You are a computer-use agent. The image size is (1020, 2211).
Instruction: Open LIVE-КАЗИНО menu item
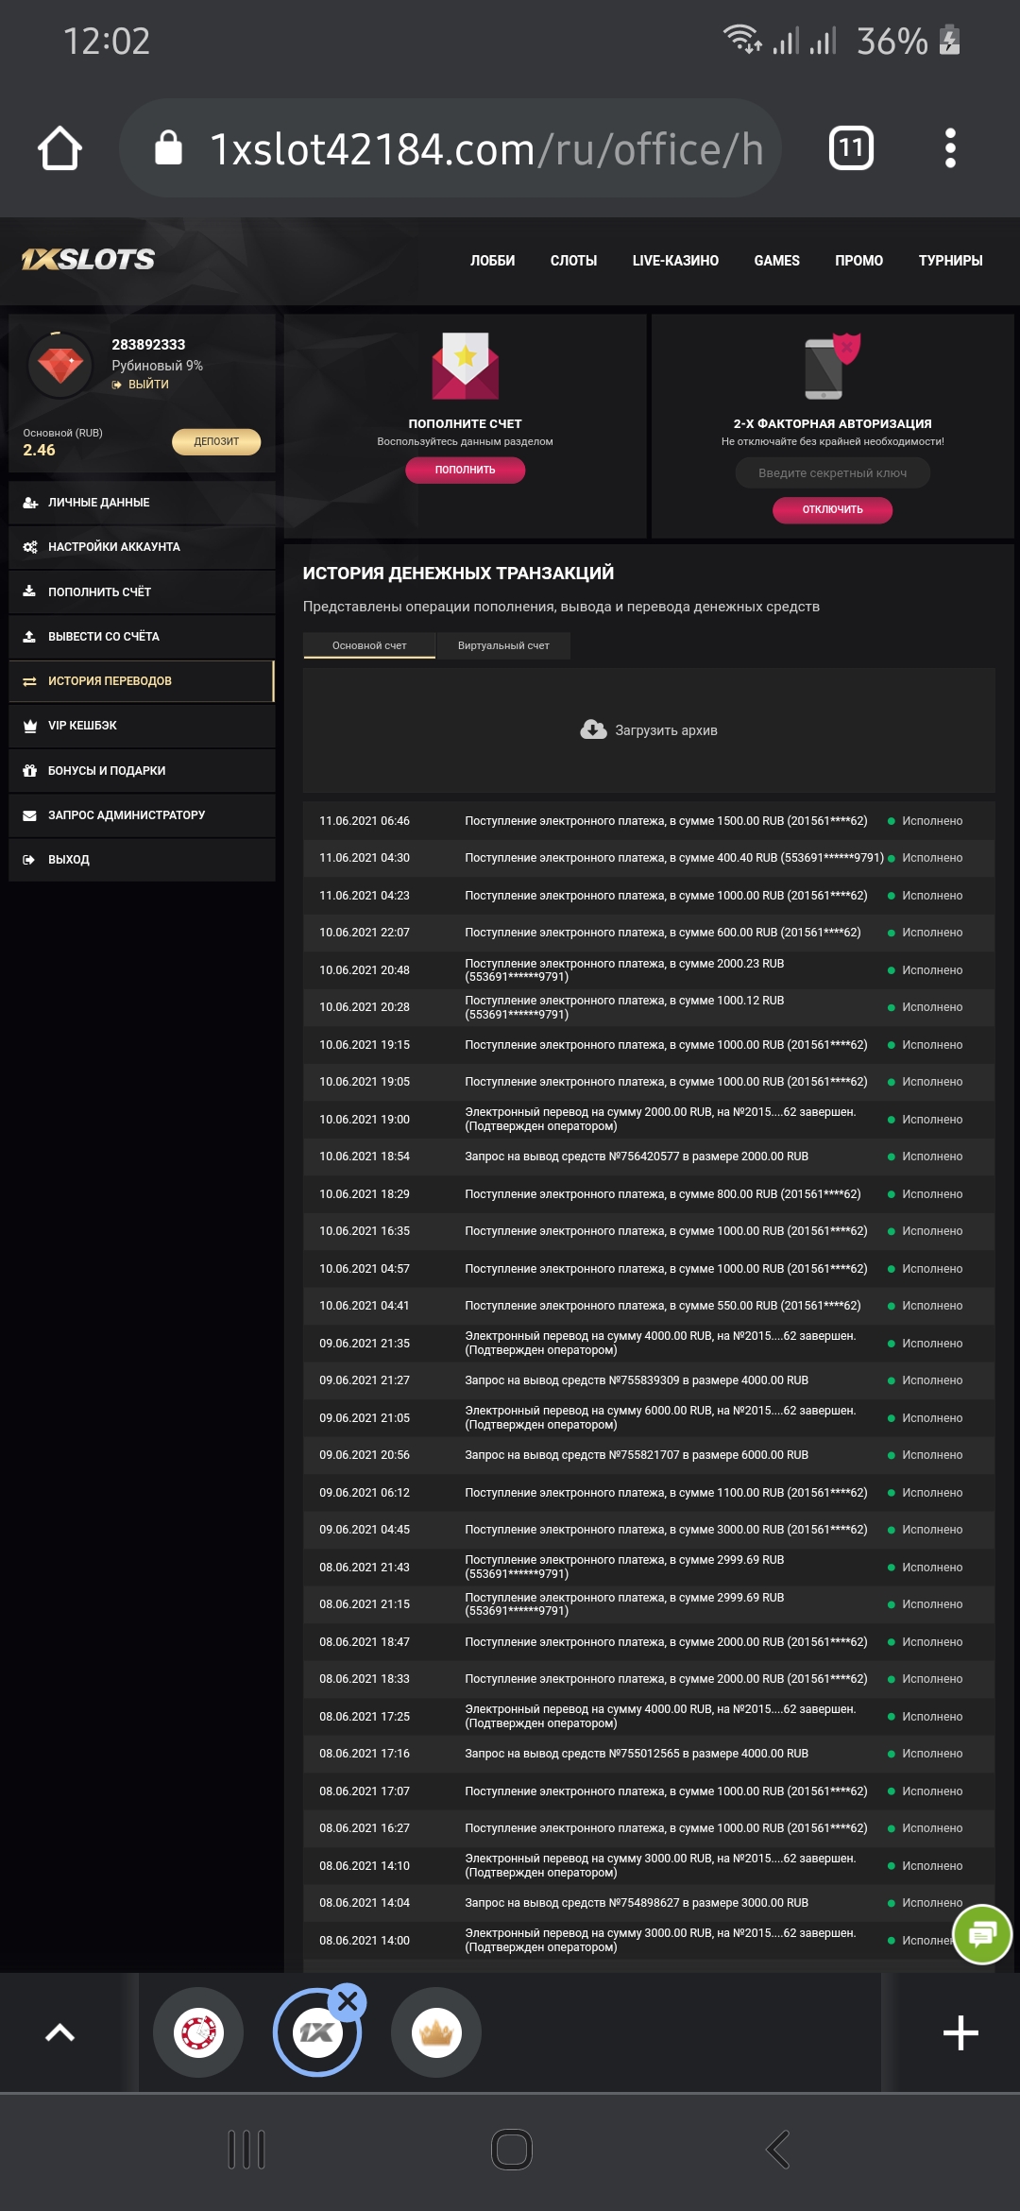pyautogui.click(x=675, y=261)
